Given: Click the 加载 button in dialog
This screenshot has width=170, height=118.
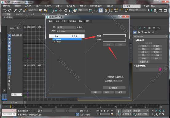Looking at the screenshot, I should click(x=96, y=92).
